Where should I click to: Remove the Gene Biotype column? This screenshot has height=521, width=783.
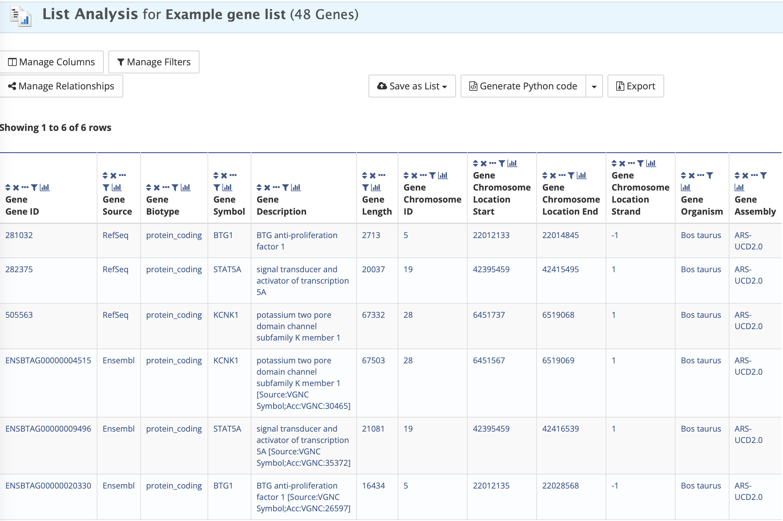[x=157, y=188]
